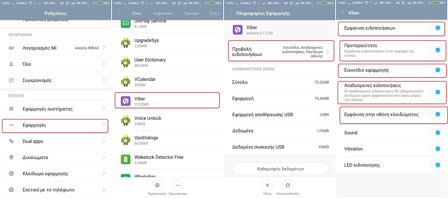Go back from Πληροφορίες Εφαρμογής screen

coord(230,13)
